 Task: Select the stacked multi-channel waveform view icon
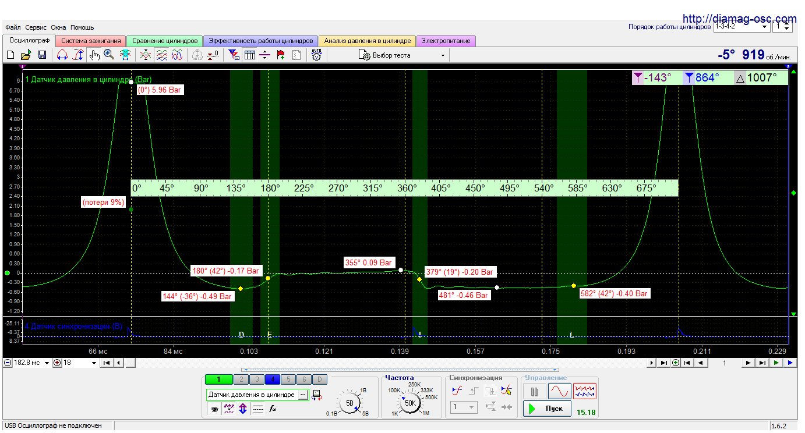click(162, 55)
